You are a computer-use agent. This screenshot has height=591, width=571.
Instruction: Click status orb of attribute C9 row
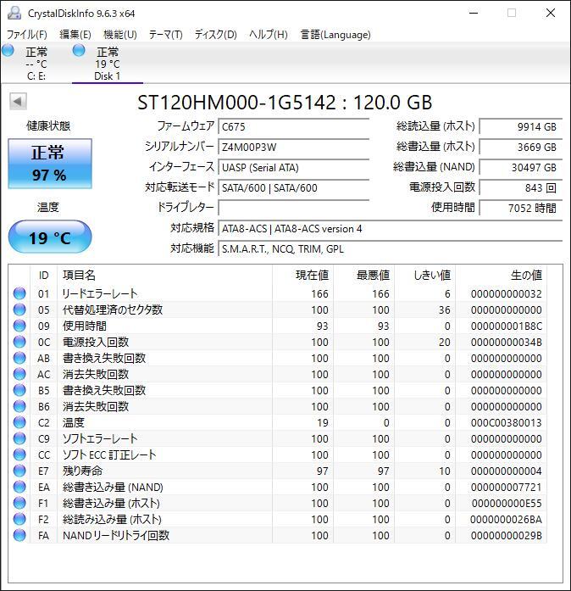[19, 438]
